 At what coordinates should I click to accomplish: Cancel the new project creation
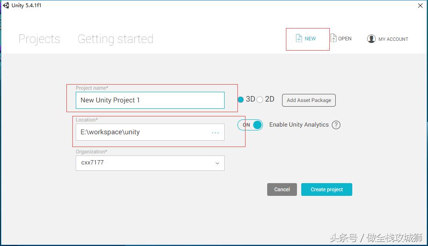(x=282, y=189)
